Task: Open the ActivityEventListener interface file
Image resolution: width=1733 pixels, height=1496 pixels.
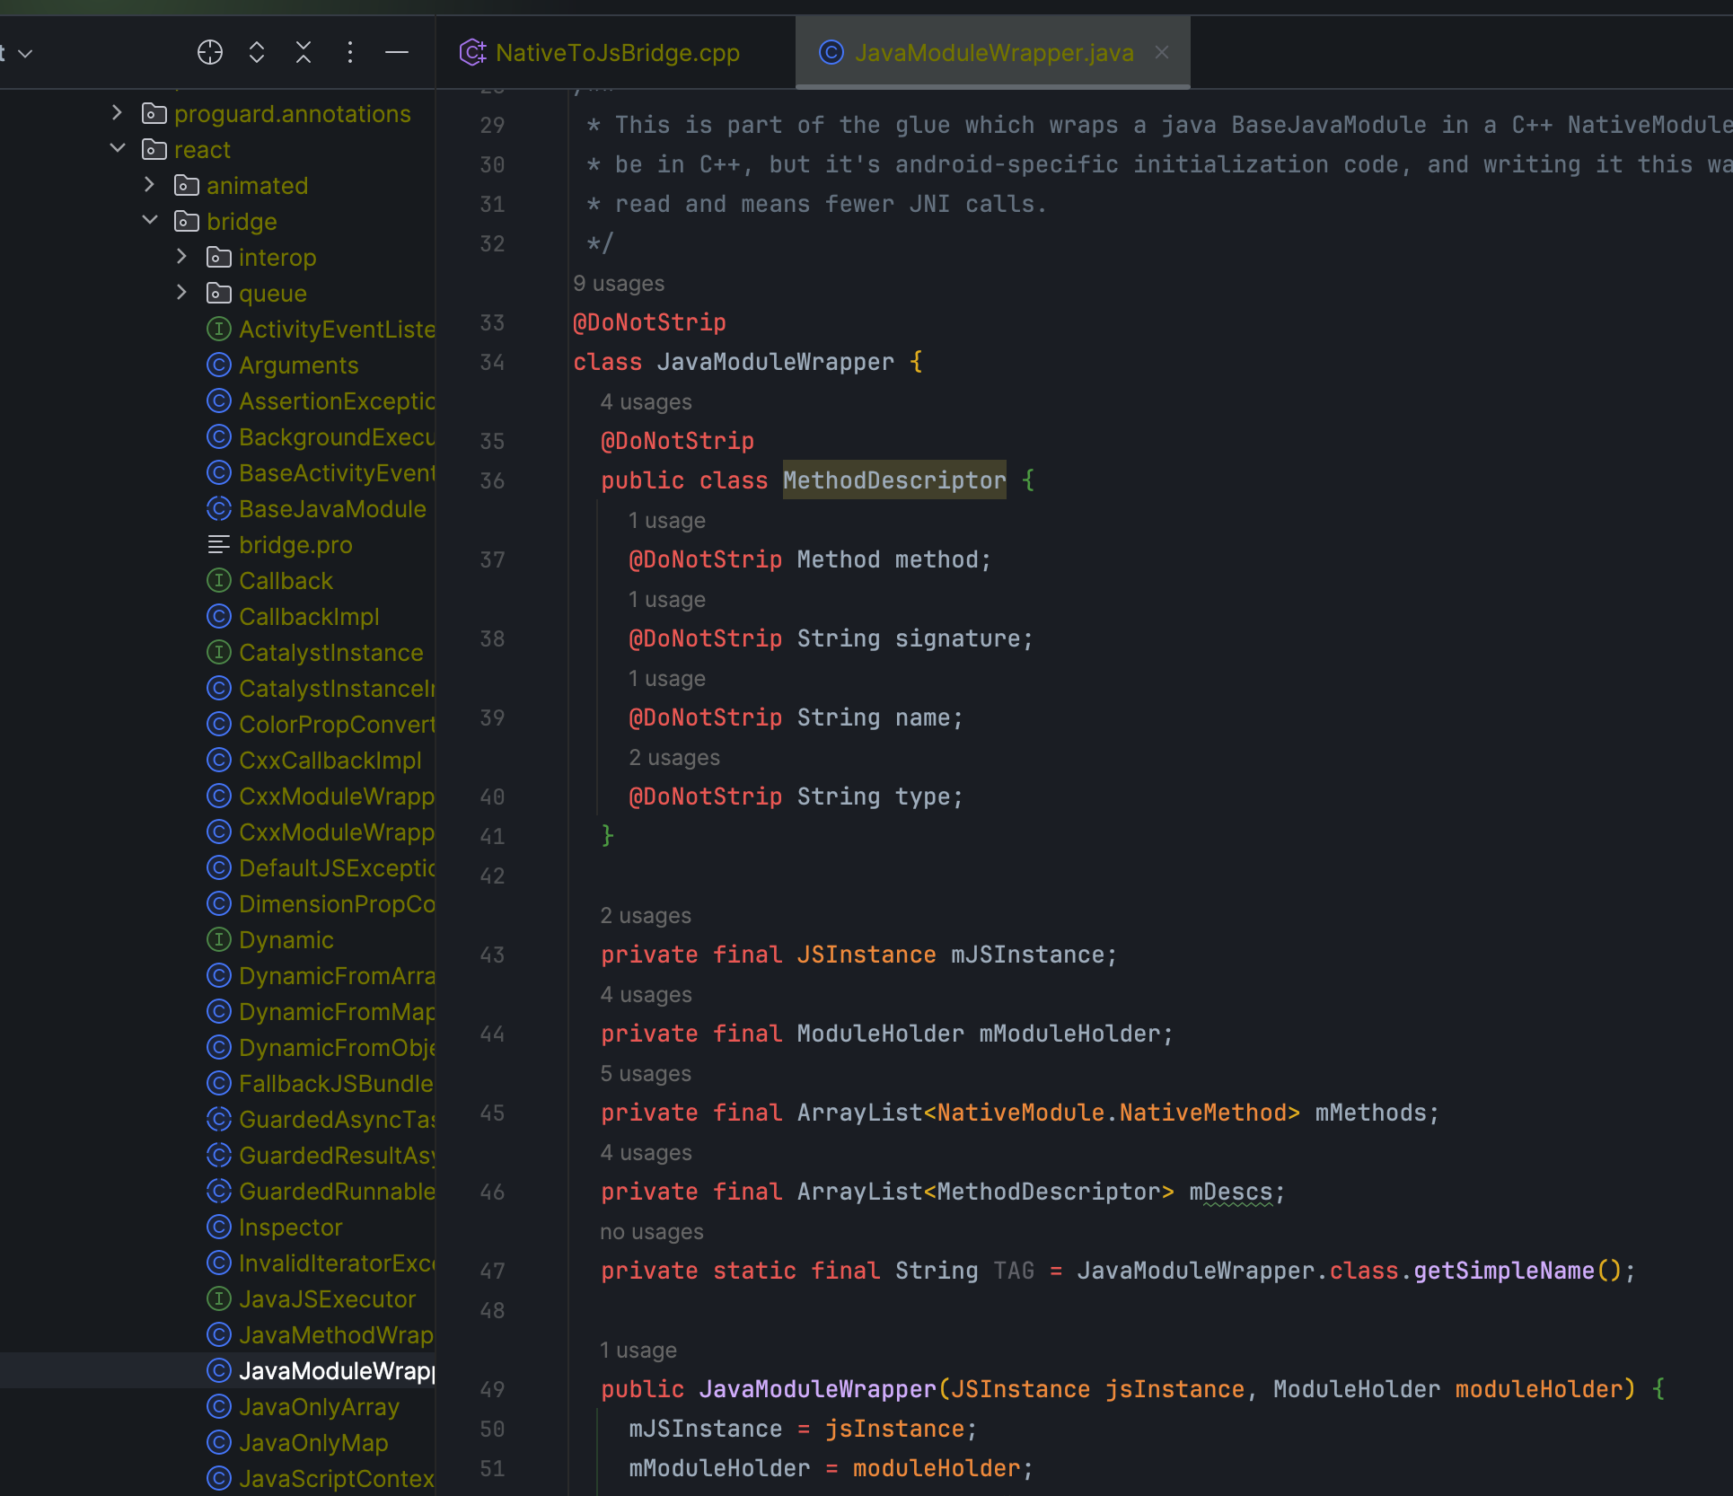Action: point(337,330)
